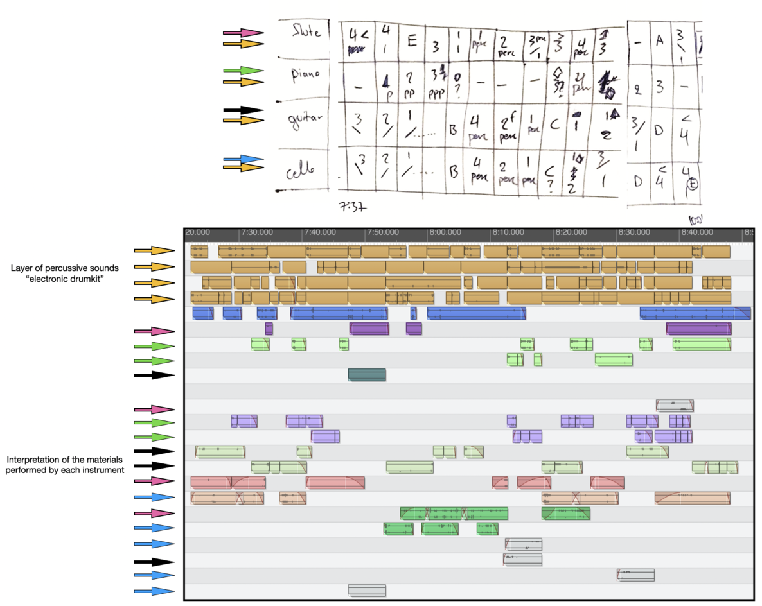Click the bottom-most blue arrow beside the timeline
Image resolution: width=762 pixels, height=606 pixels.
point(154,591)
